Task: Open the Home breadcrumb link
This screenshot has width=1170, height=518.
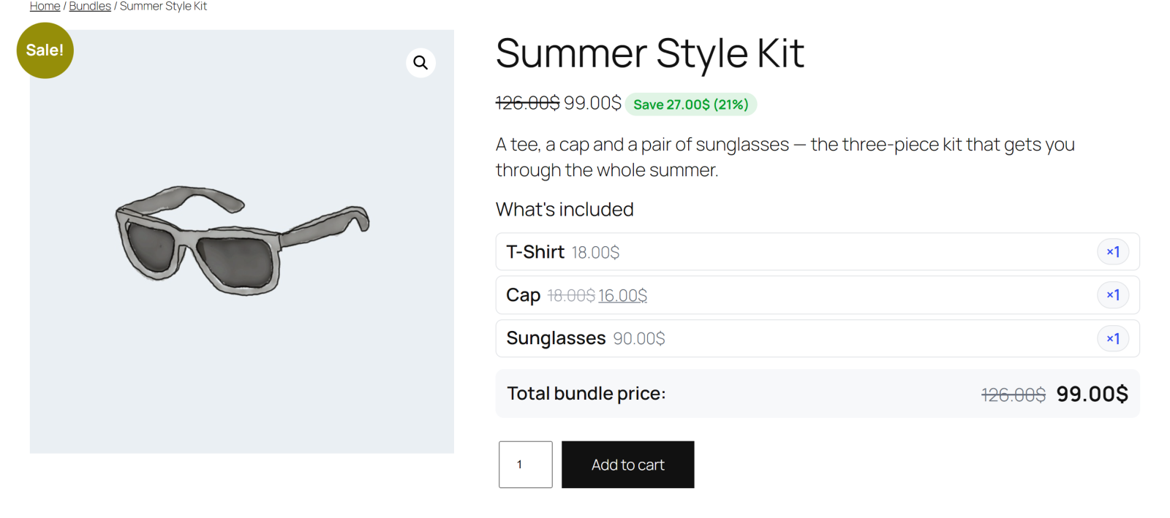Action: [45, 7]
